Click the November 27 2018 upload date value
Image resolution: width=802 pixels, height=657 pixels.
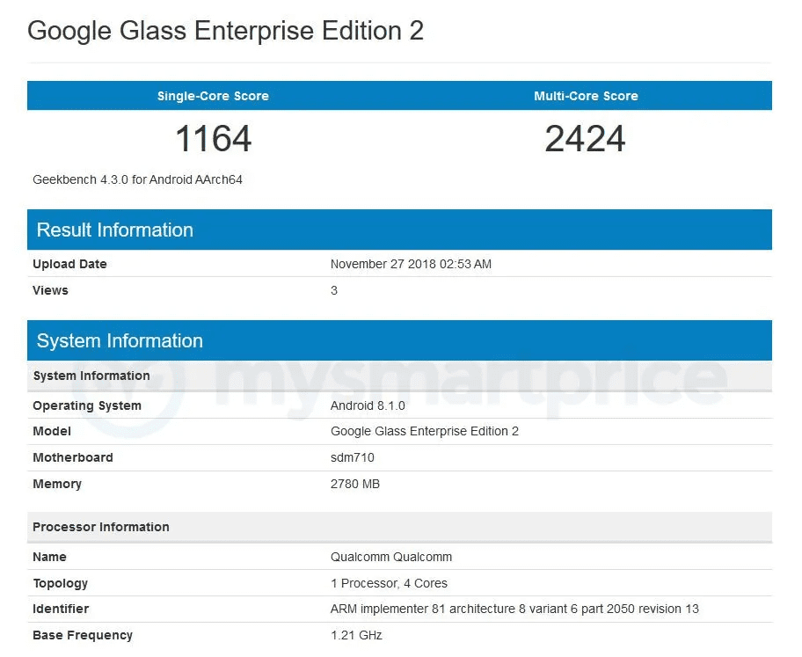tap(411, 264)
